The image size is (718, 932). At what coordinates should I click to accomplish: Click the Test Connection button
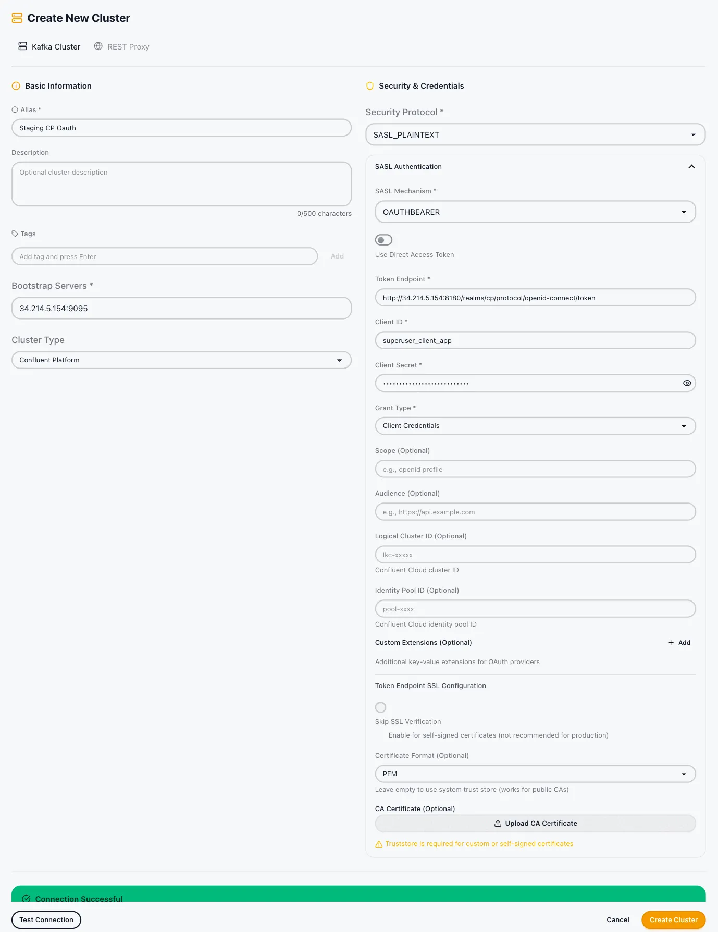(x=46, y=920)
